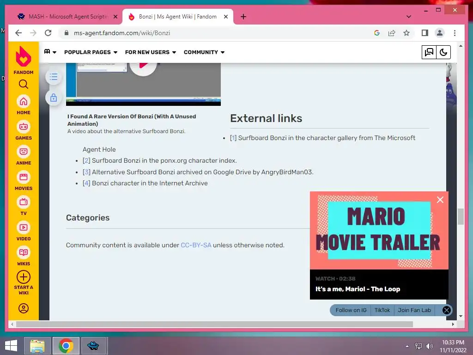Open the table of contents icon

point(54,77)
